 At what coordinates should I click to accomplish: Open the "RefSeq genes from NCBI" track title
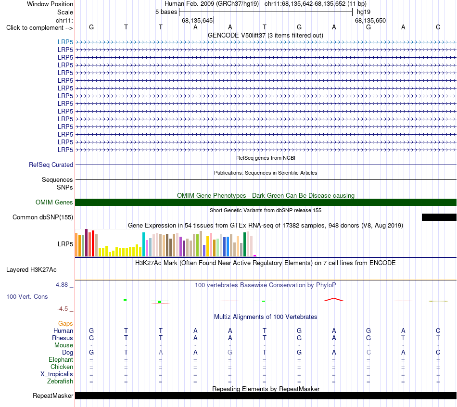click(266, 158)
